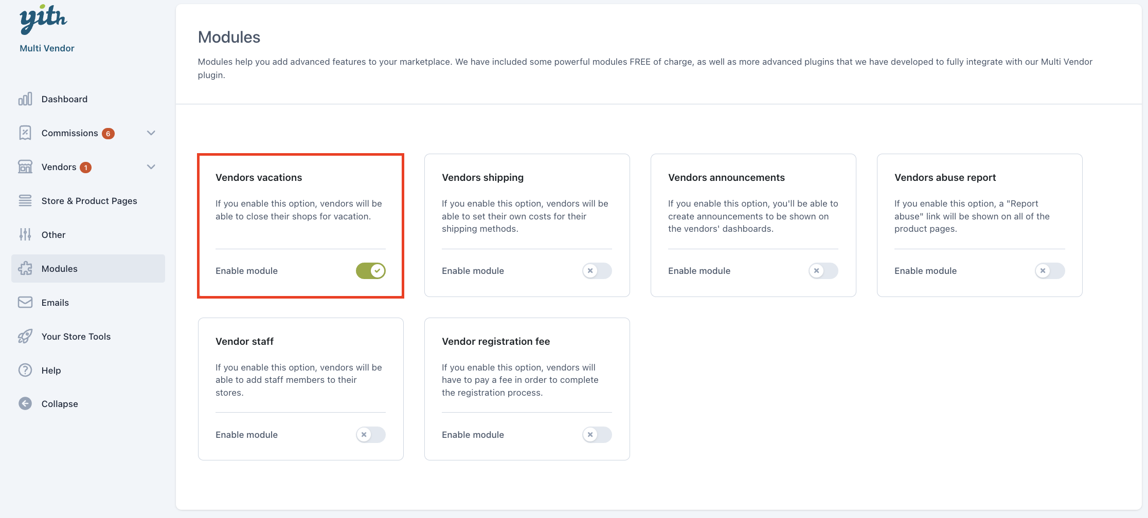Click the Vendor staff card title
Viewport: 1148px width, 518px height.
[x=244, y=341]
